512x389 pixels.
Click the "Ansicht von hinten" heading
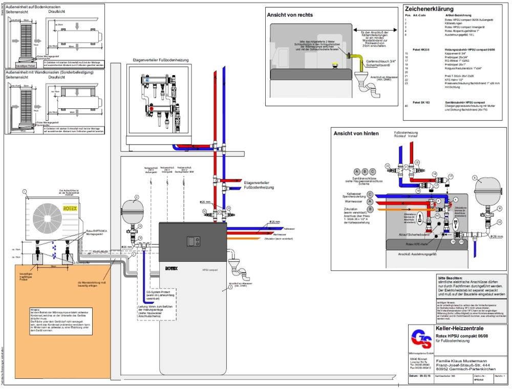coord(356,133)
